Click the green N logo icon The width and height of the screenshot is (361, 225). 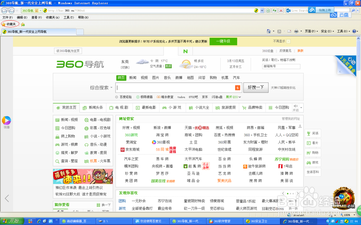[x=185, y=51]
